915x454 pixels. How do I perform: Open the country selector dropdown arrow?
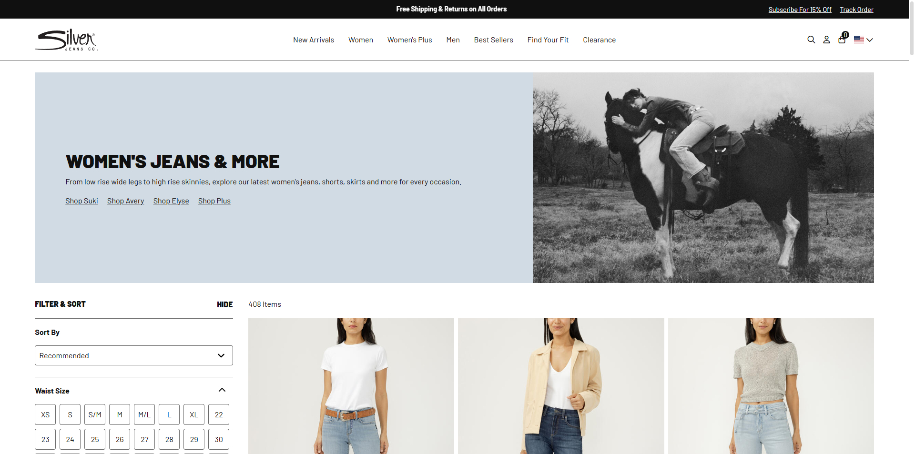click(x=870, y=40)
